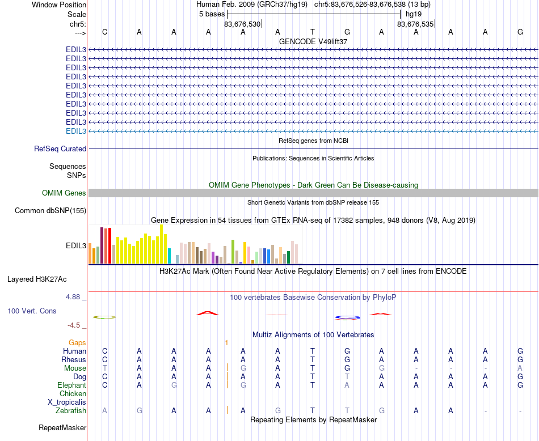This screenshot has height=441, width=539.
Task: Click the C base in reference sequence row
Action: (104, 32)
